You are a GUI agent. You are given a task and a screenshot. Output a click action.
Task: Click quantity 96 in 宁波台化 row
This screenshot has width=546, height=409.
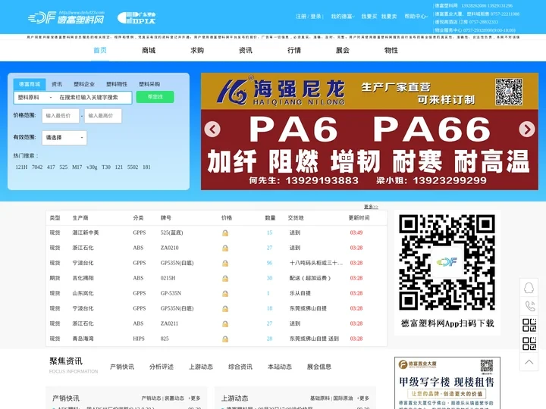pyautogui.click(x=269, y=263)
